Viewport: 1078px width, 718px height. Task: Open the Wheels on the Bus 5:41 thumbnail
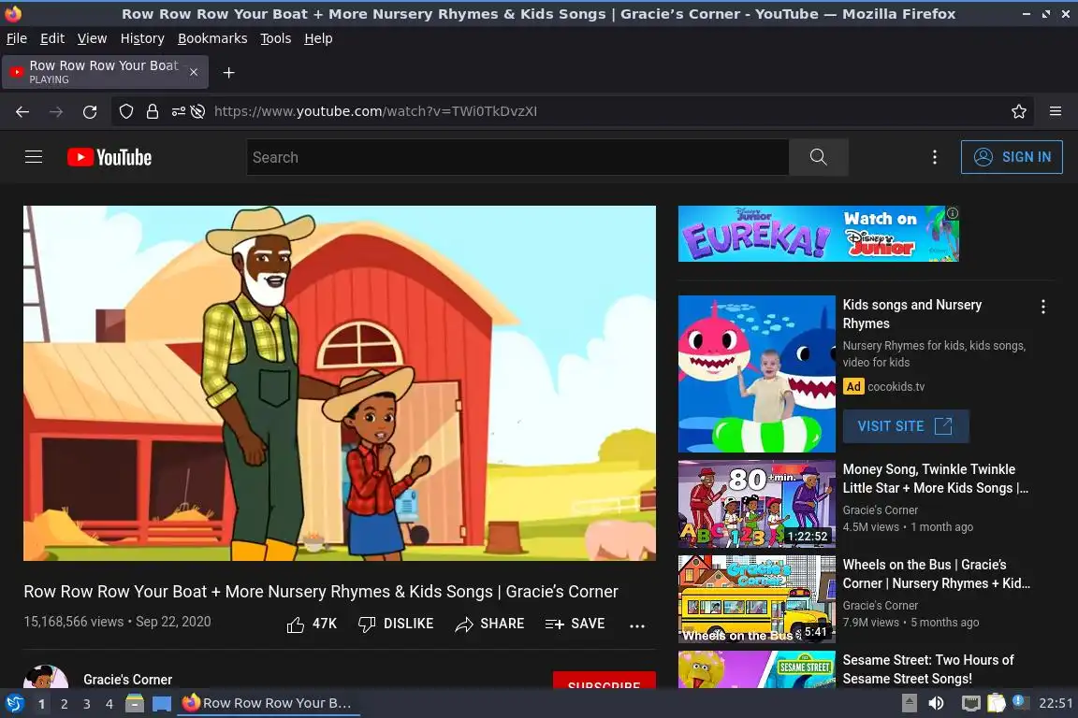pyautogui.click(x=757, y=599)
